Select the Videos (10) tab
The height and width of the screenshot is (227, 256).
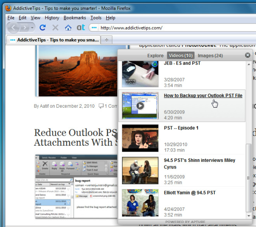click(181, 56)
